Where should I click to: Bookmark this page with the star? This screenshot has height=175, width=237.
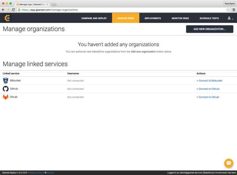(228, 10)
